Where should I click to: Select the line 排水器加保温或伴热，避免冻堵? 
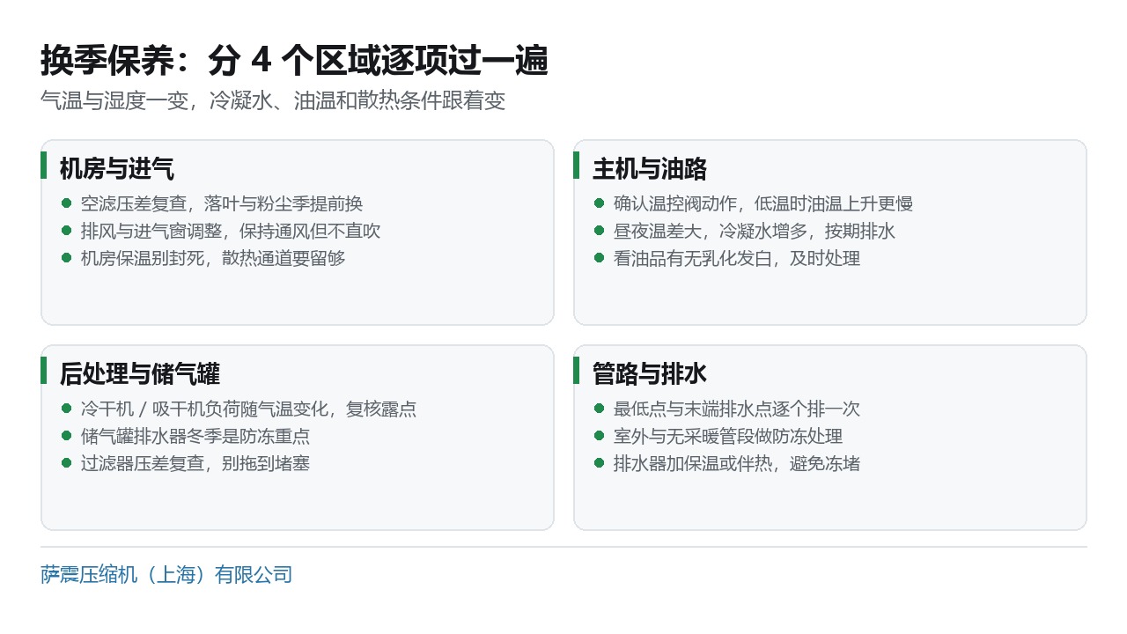(737, 463)
